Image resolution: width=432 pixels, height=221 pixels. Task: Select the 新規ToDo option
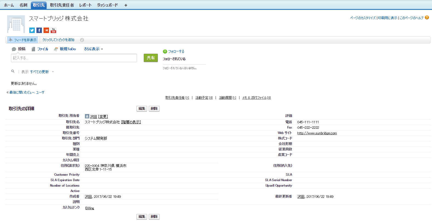click(65, 49)
